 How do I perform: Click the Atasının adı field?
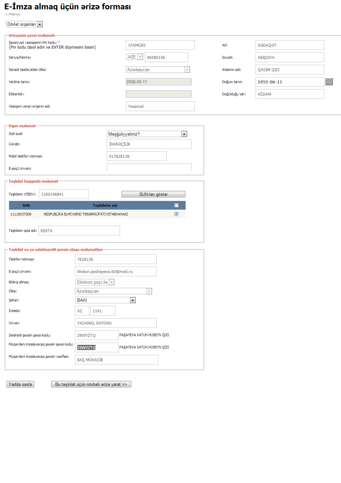click(290, 70)
